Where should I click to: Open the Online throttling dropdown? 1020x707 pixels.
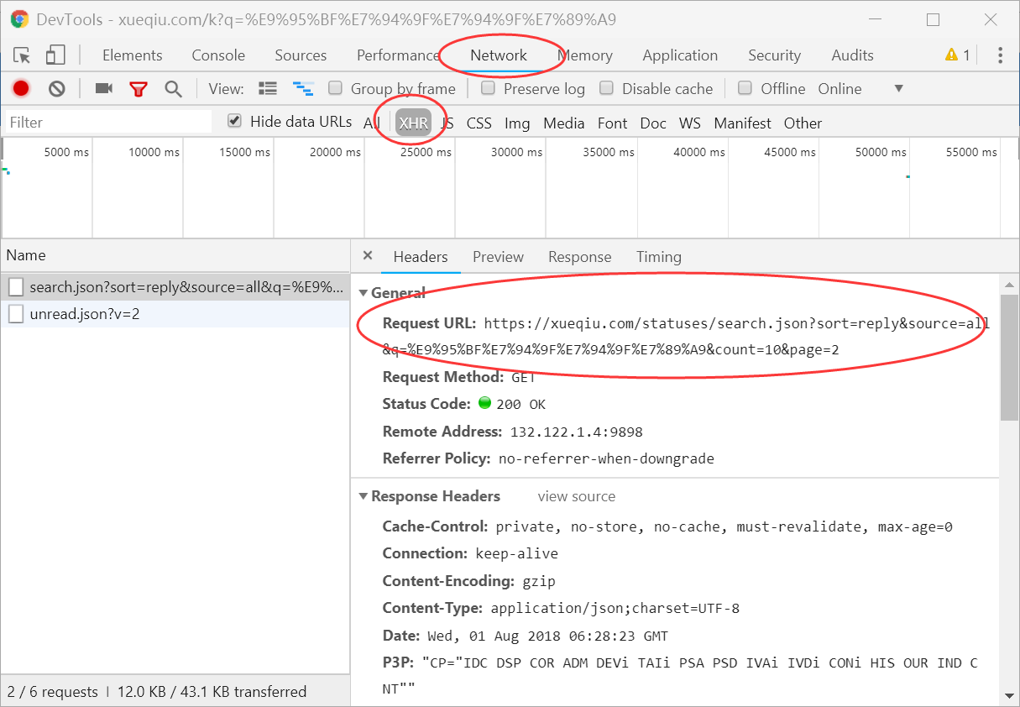coord(860,88)
